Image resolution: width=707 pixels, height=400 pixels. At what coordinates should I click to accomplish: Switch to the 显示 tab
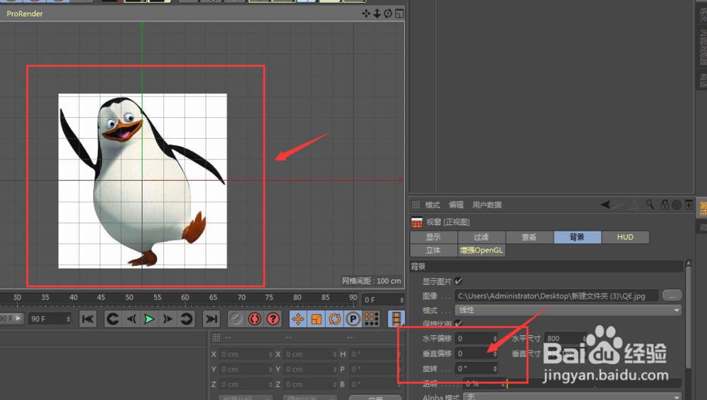433,237
